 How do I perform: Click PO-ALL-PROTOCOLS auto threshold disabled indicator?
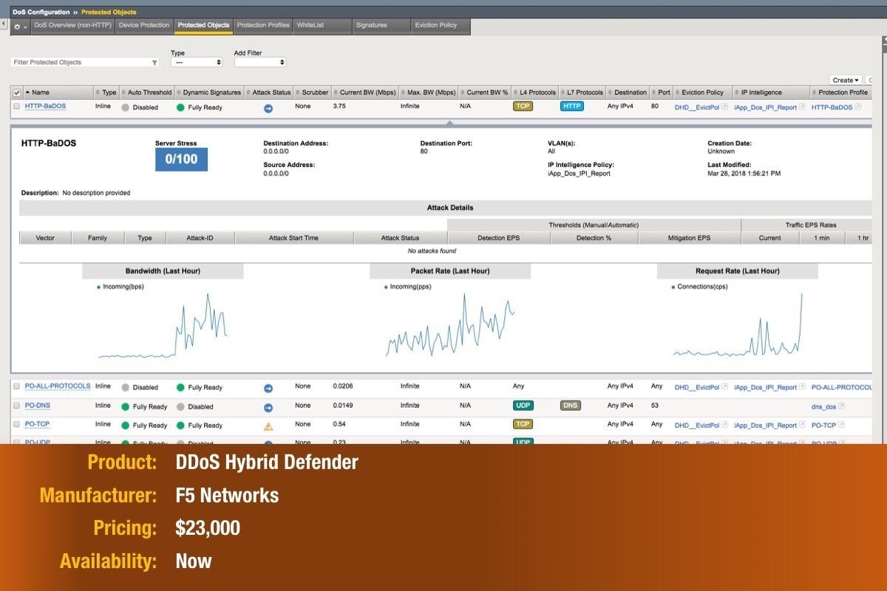(x=126, y=387)
